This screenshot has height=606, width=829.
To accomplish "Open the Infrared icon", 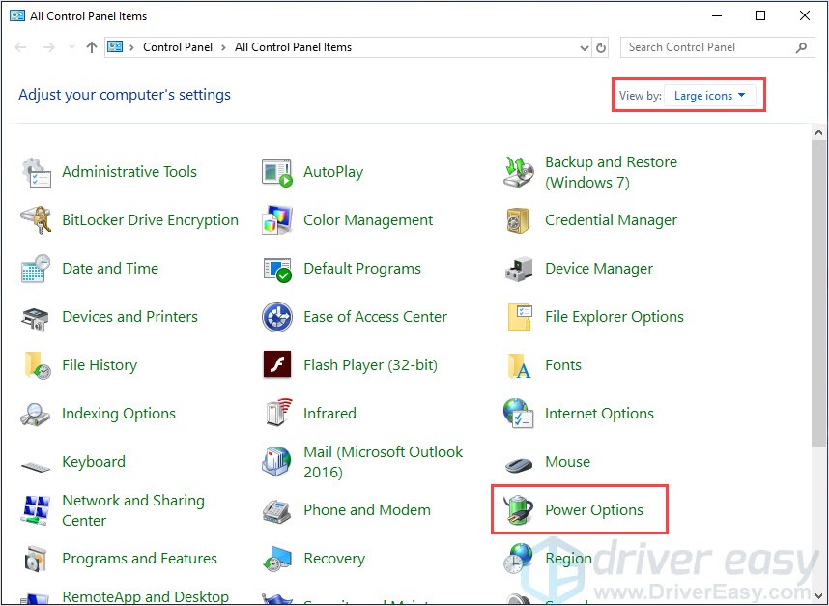I will 277,413.
